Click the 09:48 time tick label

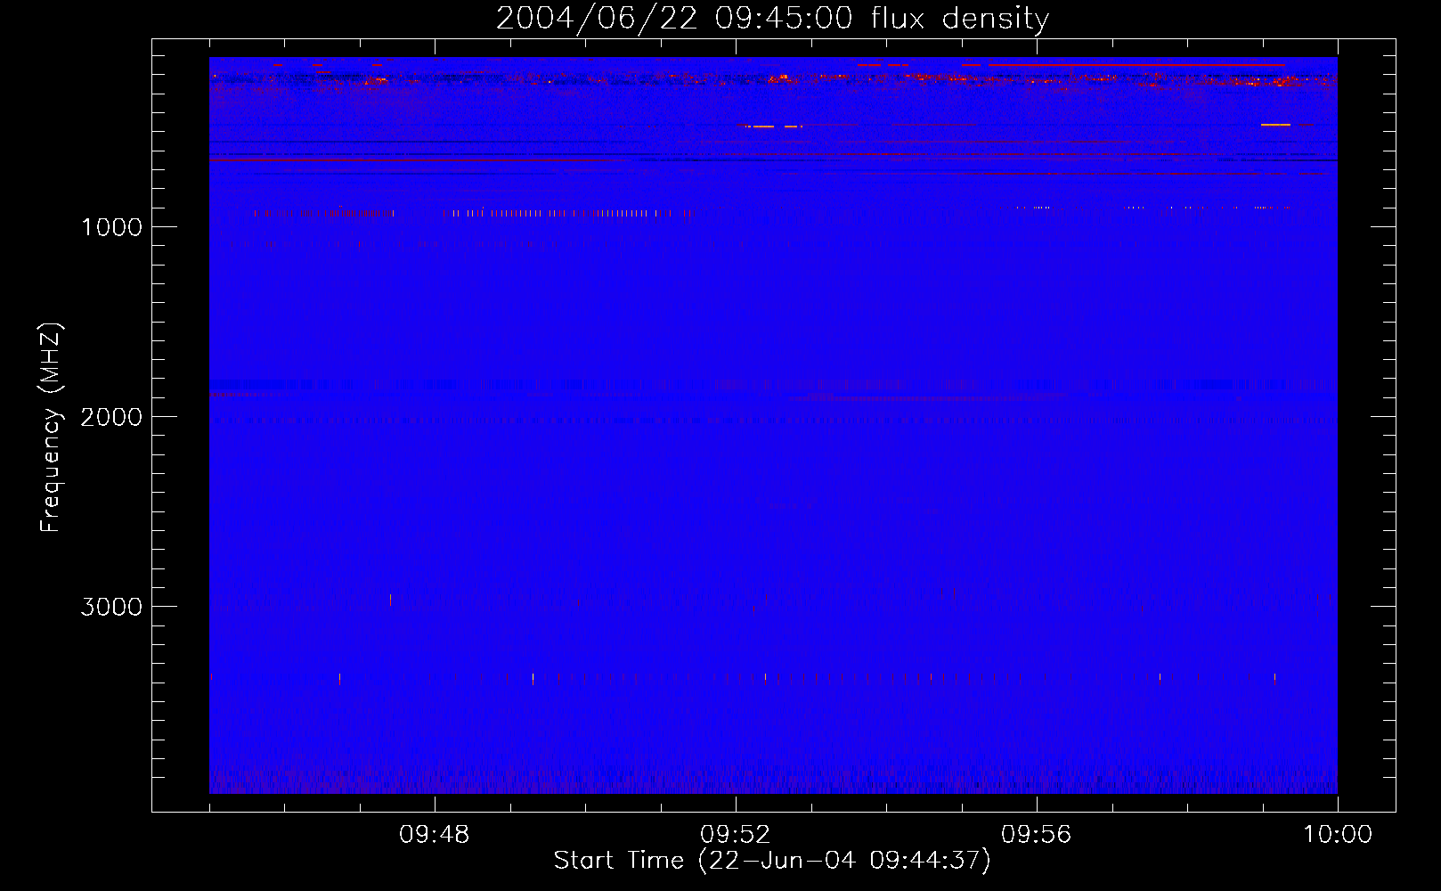435,835
